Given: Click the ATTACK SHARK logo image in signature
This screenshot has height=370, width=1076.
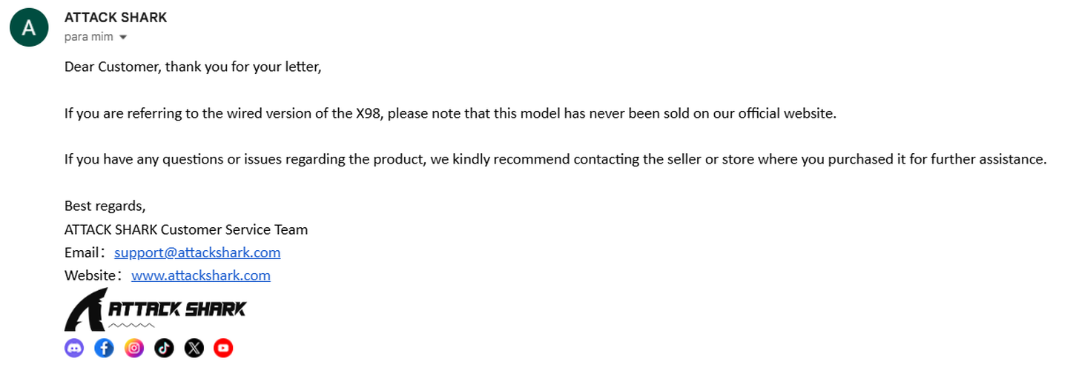Looking at the screenshot, I should 156,310.
